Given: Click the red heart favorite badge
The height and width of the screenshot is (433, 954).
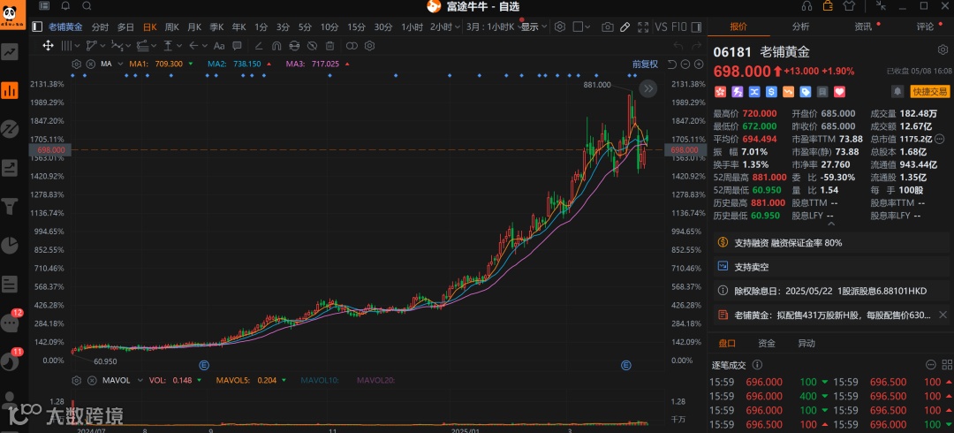Looking at the screenshot, I should [x=840, y=92].
